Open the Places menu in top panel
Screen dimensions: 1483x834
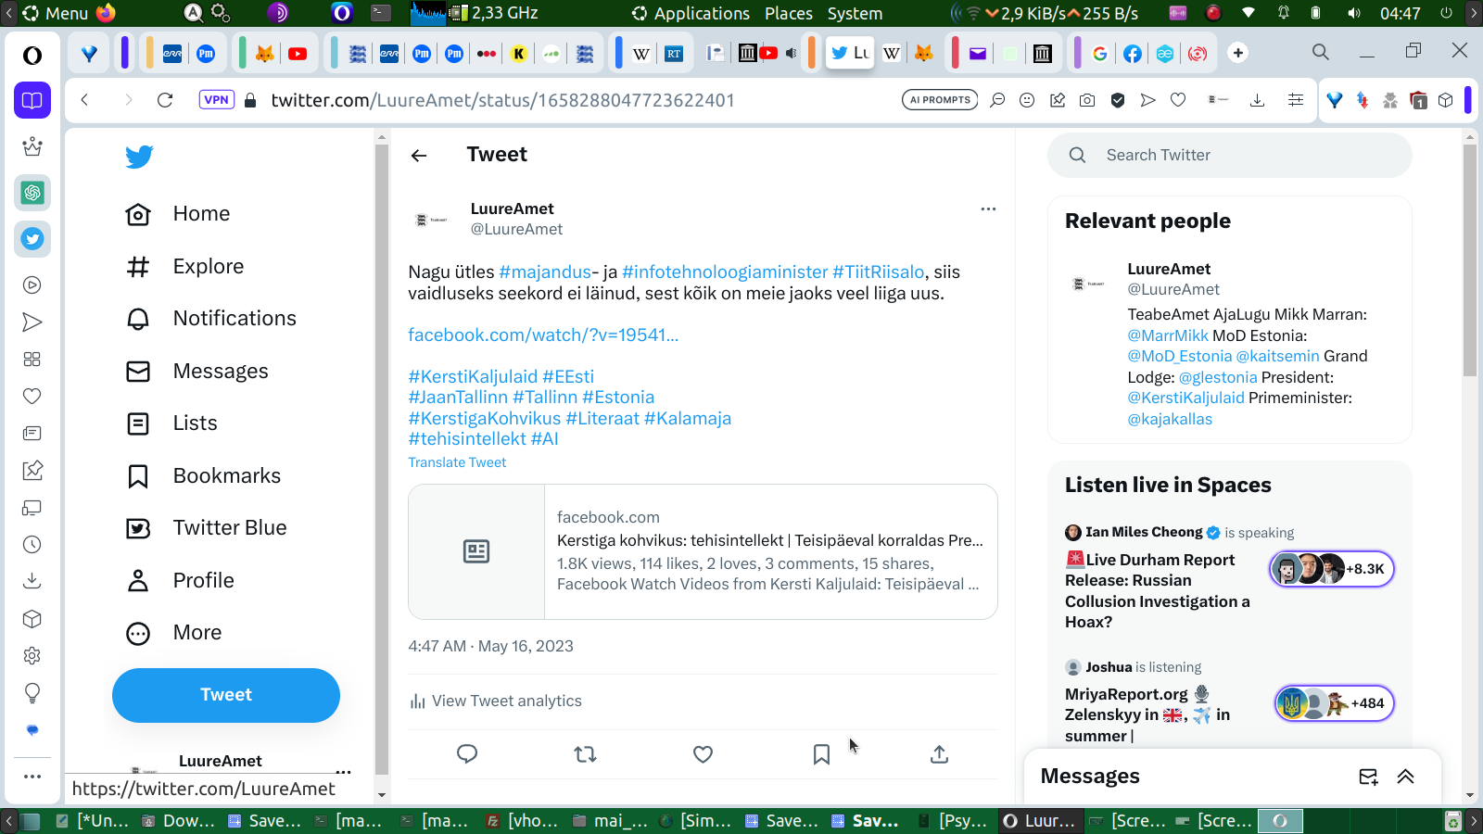click(x=789, y=13)
